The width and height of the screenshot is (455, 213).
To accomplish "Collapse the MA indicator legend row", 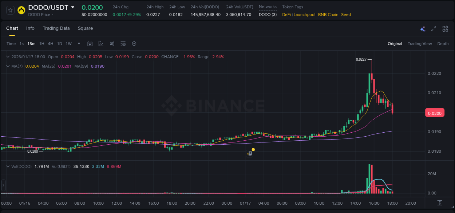I will click(8, 66).
